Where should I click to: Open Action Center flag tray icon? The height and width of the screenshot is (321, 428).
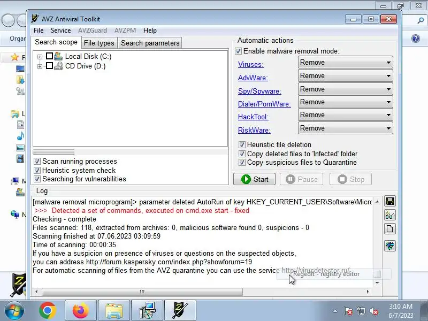pos(348,311)
